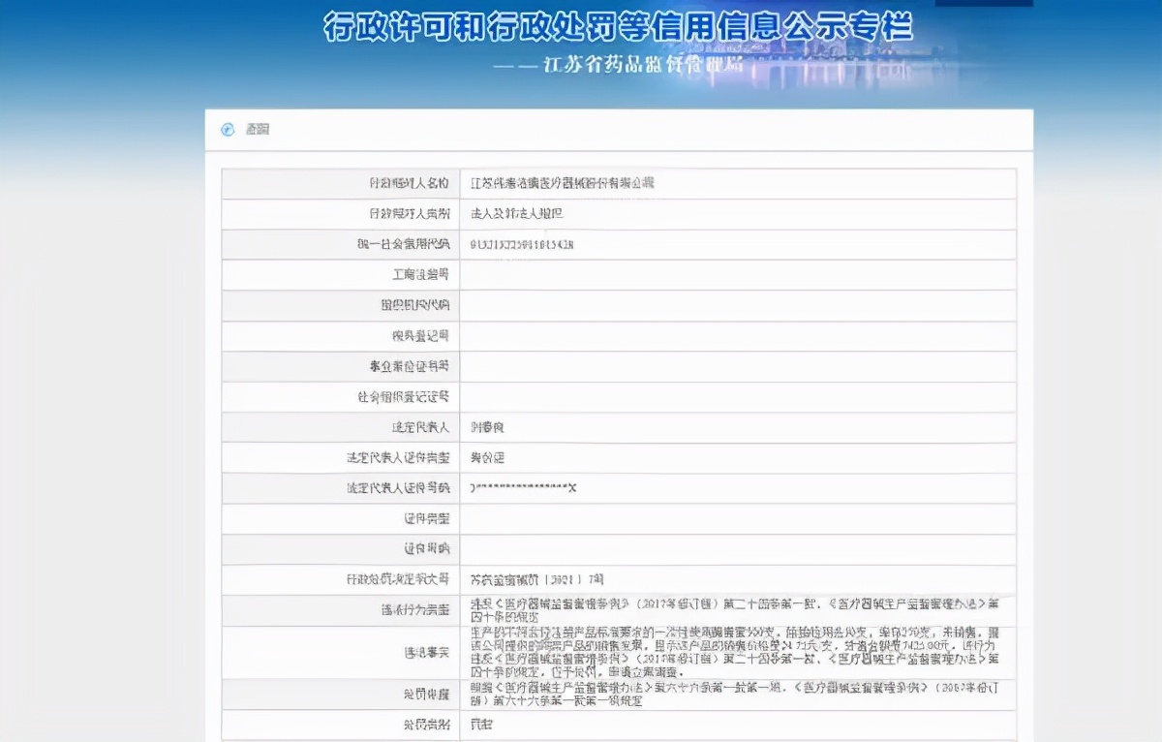Select the 身份证 value cell
The height and width of the screenshot is (742, 1162).
(738, 458)
